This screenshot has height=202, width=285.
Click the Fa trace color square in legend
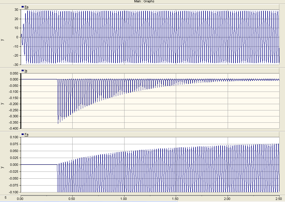[x=23, y=134]
